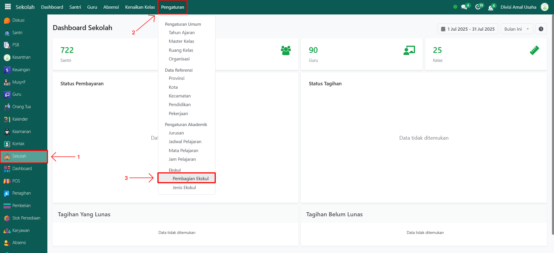The width and height of the screenshot is (554, 253).
Task: Choose Tahun Ajaran in Pengaturan menu
Action: [x=182, y=33]
